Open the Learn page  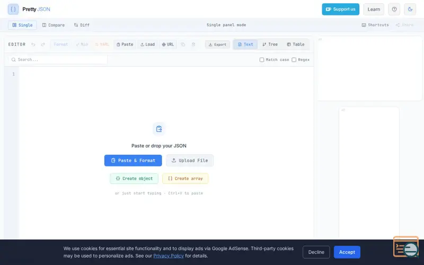374,9
